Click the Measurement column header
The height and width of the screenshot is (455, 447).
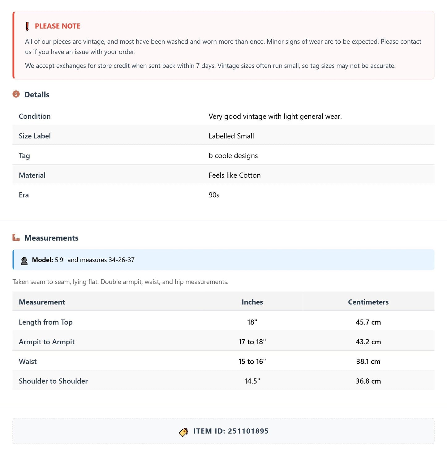(x=42, y=302)
